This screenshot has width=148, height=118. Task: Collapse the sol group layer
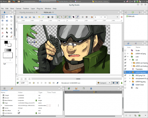point(130,60)
